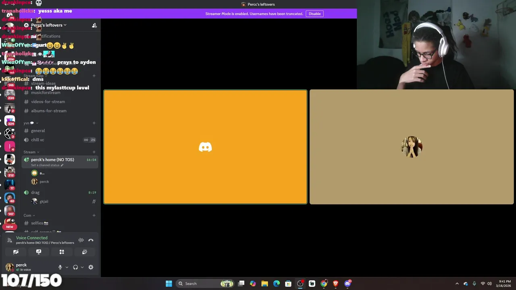Toggle noise suppression waveform icon
Viewport: 516px width, 290px height.
[x=81, y=240]
